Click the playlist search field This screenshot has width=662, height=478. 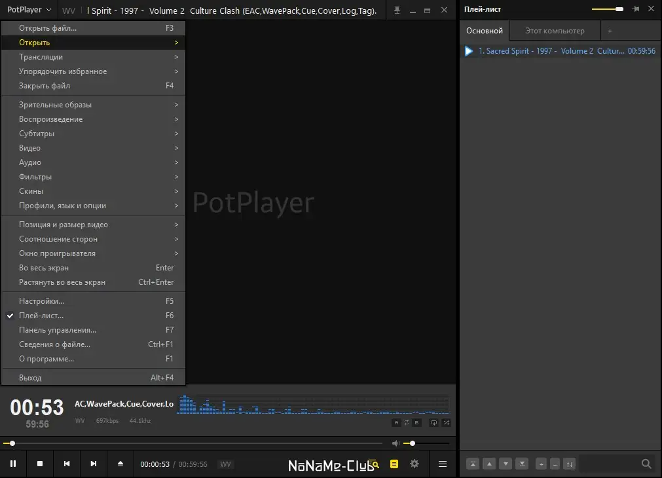(x=610, y=464)
